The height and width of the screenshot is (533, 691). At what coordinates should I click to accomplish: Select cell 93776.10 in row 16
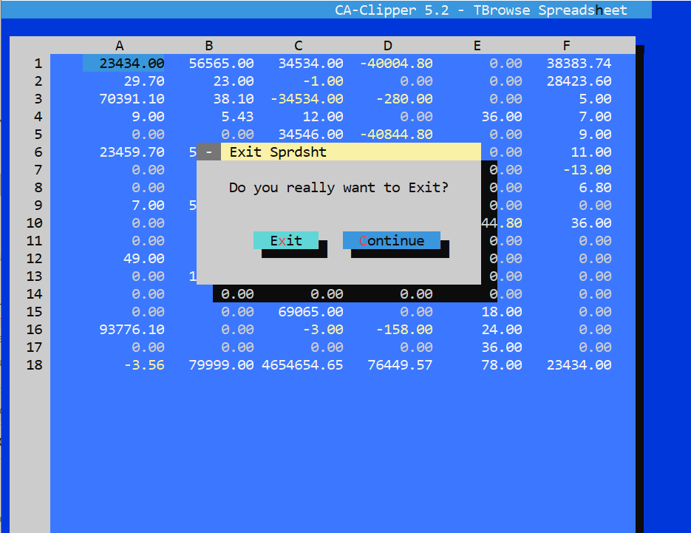[132, 329]
